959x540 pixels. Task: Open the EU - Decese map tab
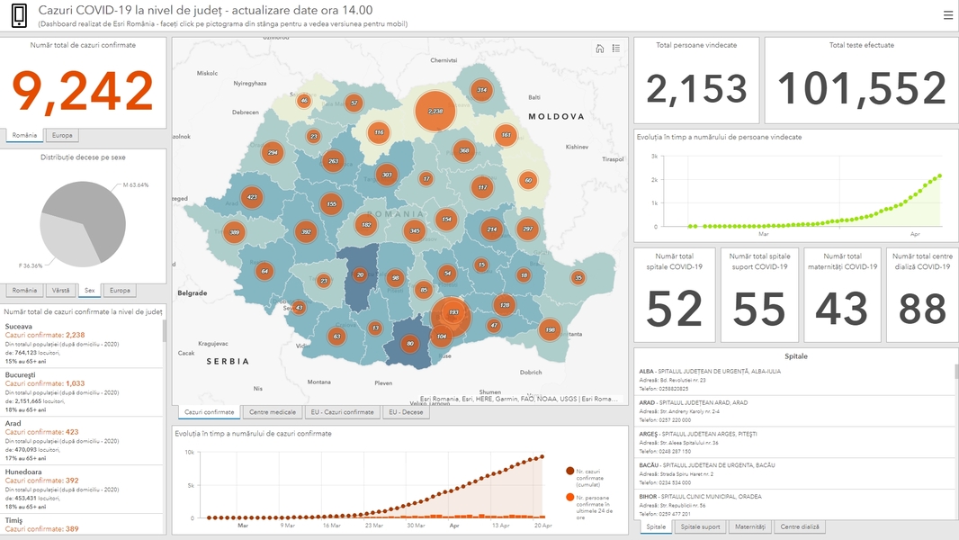pos(405,412)
